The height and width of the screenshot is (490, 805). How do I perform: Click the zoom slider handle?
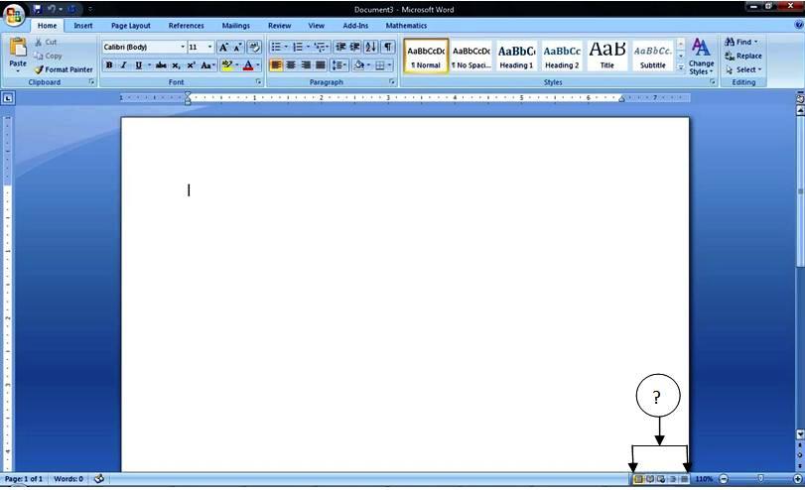[x=761, y=479]
